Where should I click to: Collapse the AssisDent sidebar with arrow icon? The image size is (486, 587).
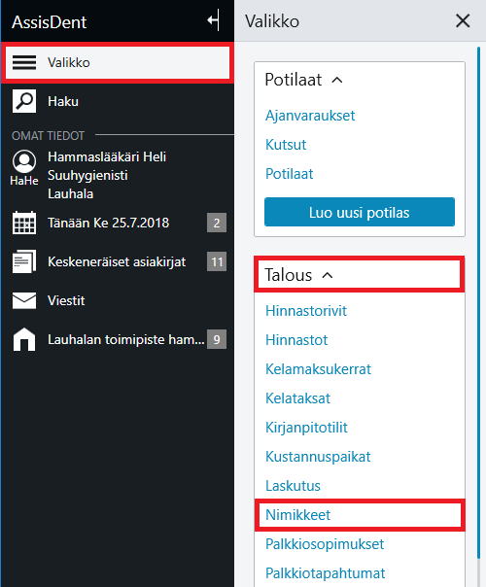[x=214, y=19]
